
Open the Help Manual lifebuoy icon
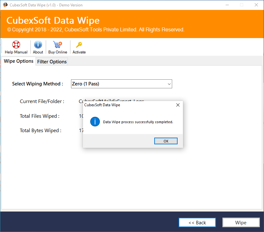(16, 44)
